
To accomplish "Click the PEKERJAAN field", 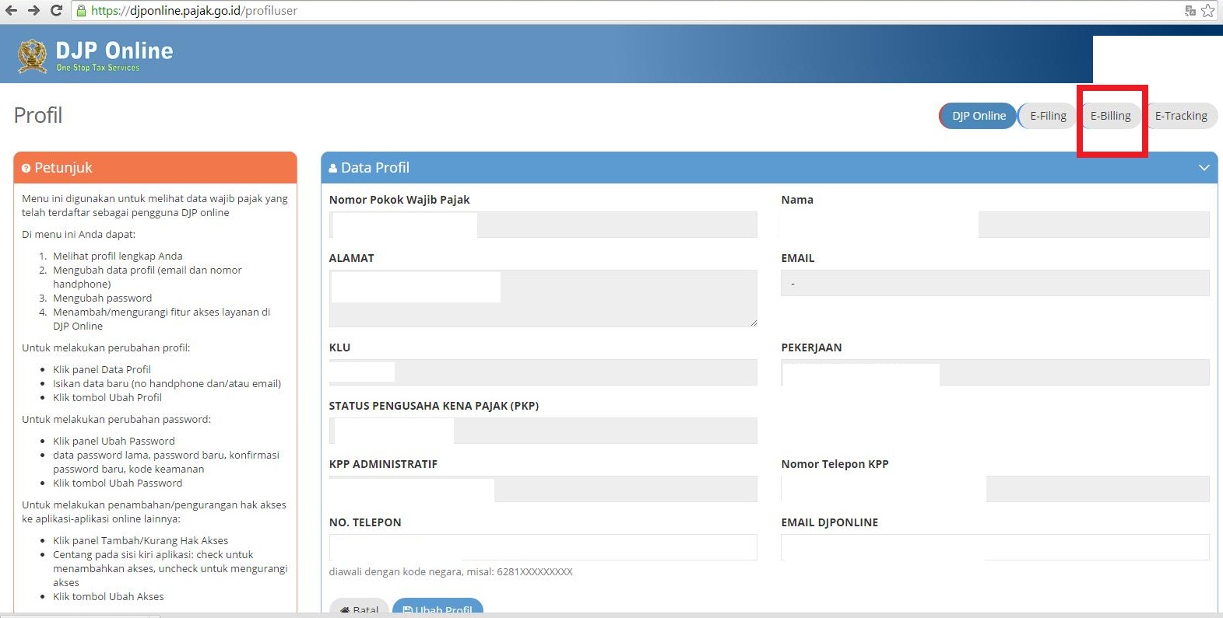I will [x=995, y=372].
